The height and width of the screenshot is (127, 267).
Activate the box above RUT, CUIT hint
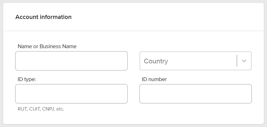pyautogui.click(x=71, y=94)
